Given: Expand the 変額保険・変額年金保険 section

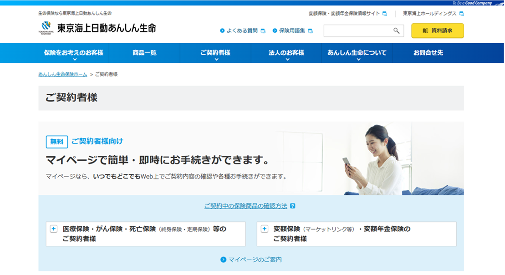Looking at the screenshot, I should (x=265, y=229).
